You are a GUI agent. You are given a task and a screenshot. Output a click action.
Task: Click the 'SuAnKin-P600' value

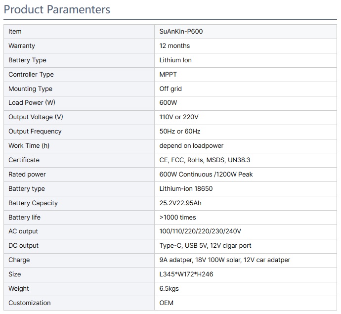181,32
